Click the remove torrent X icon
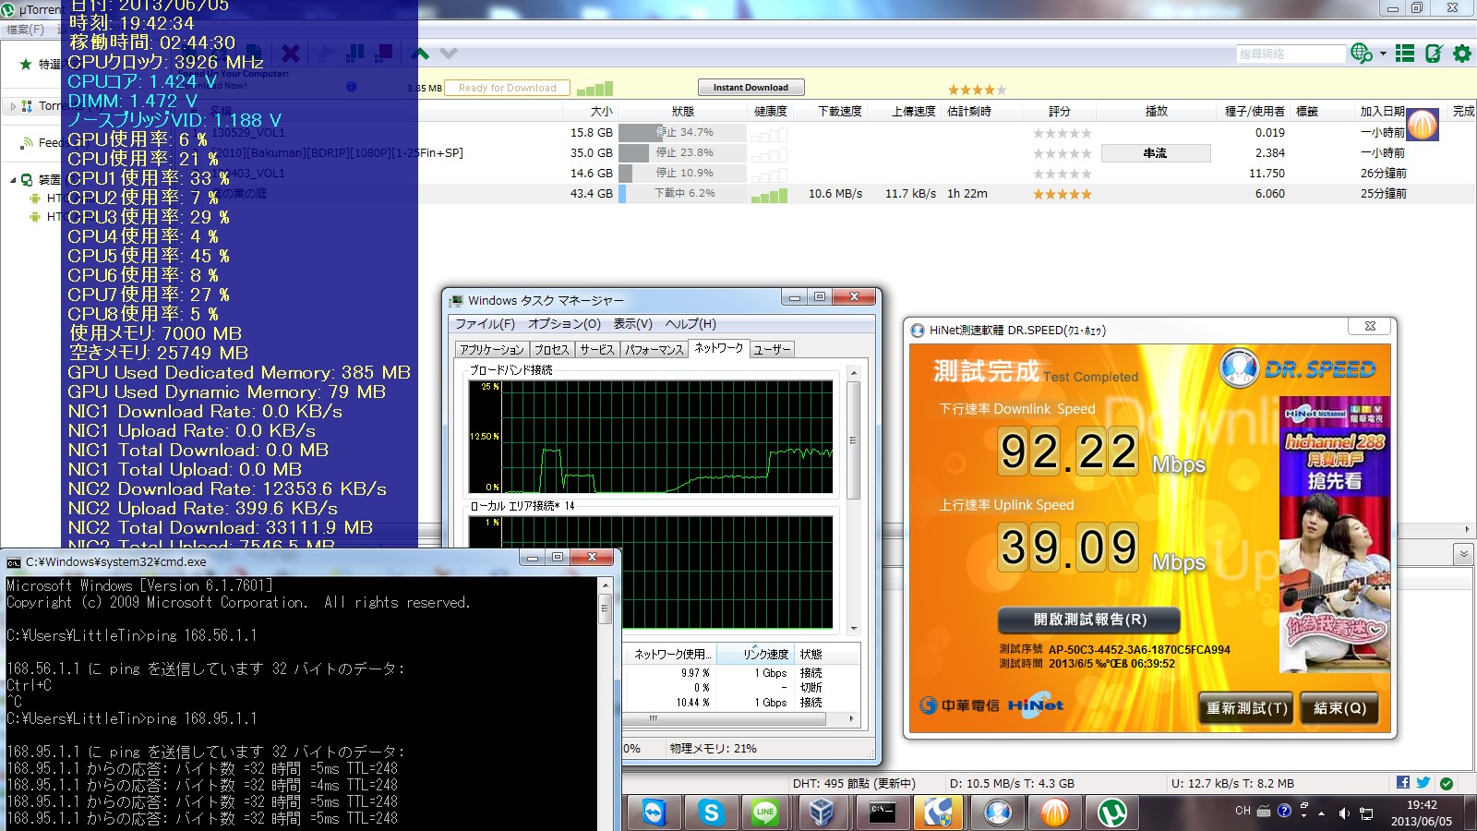 click(291, 54)
